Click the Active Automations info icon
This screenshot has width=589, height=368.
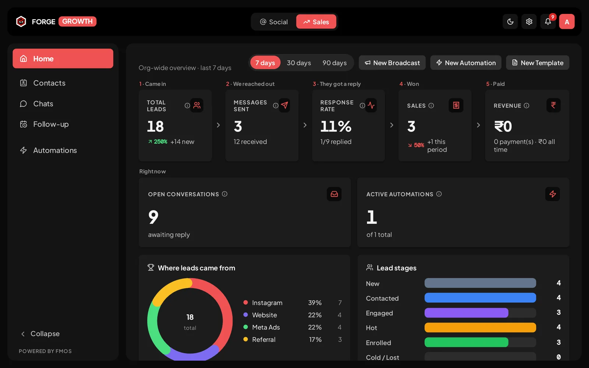tap(439, 194)
